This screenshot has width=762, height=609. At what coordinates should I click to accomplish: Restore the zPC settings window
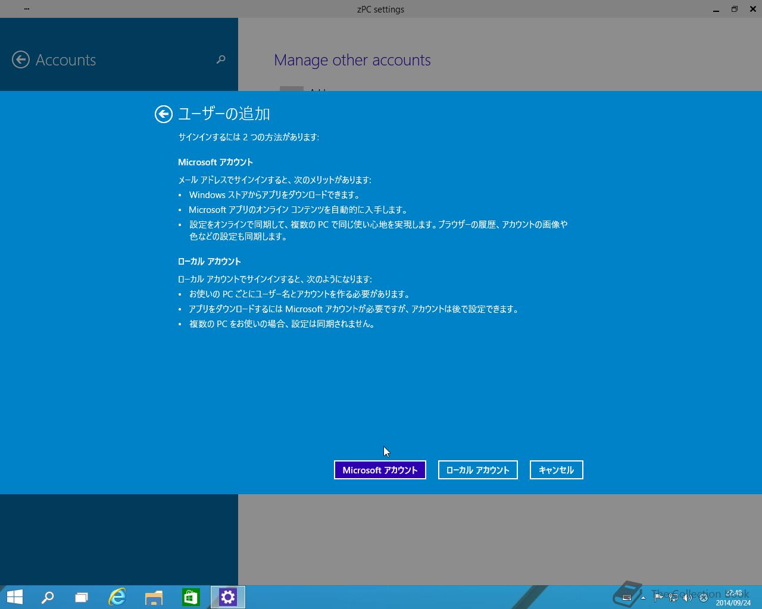click(x=734, y=10)
